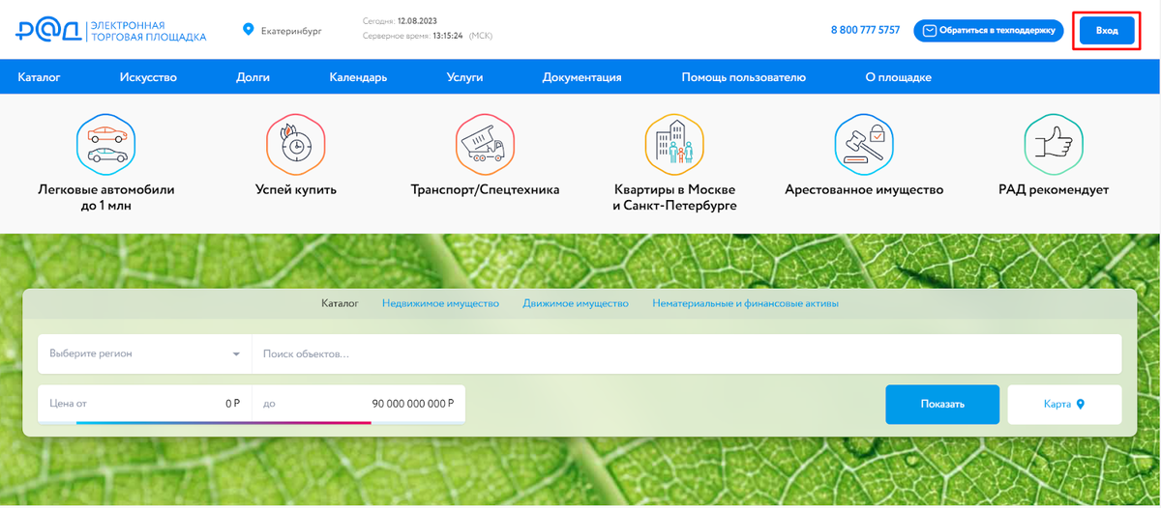The width and height of the screenshot is (1161, 508).
Task: Click the phone number 8 800 777 5757
Action: pyautogui.click(x=865, y=31)
